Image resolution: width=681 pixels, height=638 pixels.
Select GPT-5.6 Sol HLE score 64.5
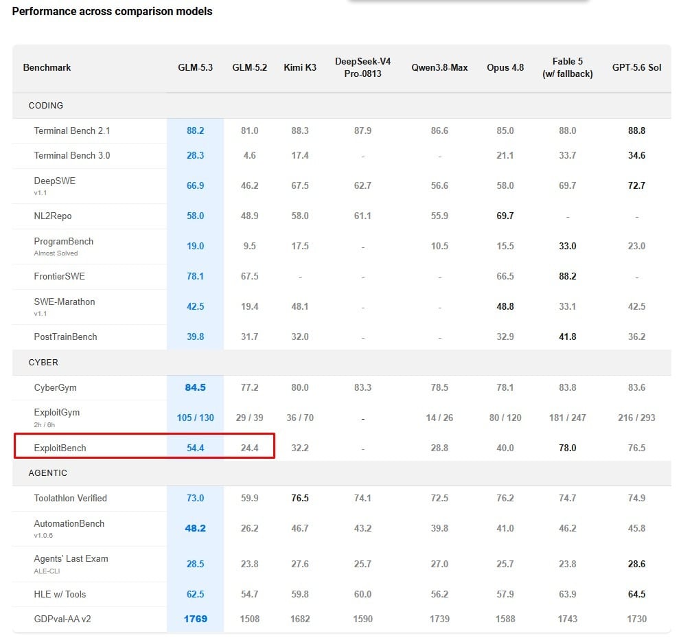click(x=636, y=594)
